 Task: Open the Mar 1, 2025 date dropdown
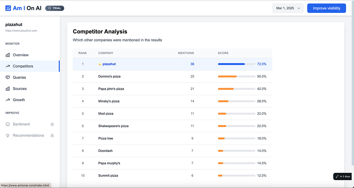[x=288, y=8]
